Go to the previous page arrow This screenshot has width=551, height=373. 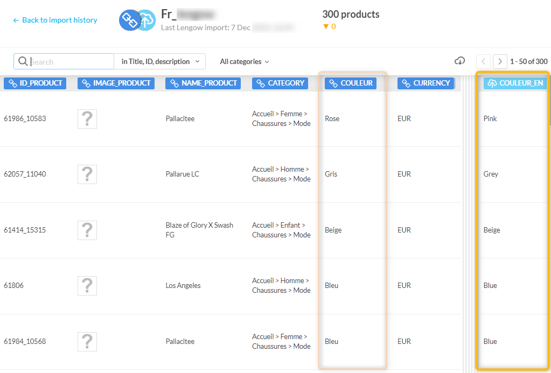(x=483, y=61)
